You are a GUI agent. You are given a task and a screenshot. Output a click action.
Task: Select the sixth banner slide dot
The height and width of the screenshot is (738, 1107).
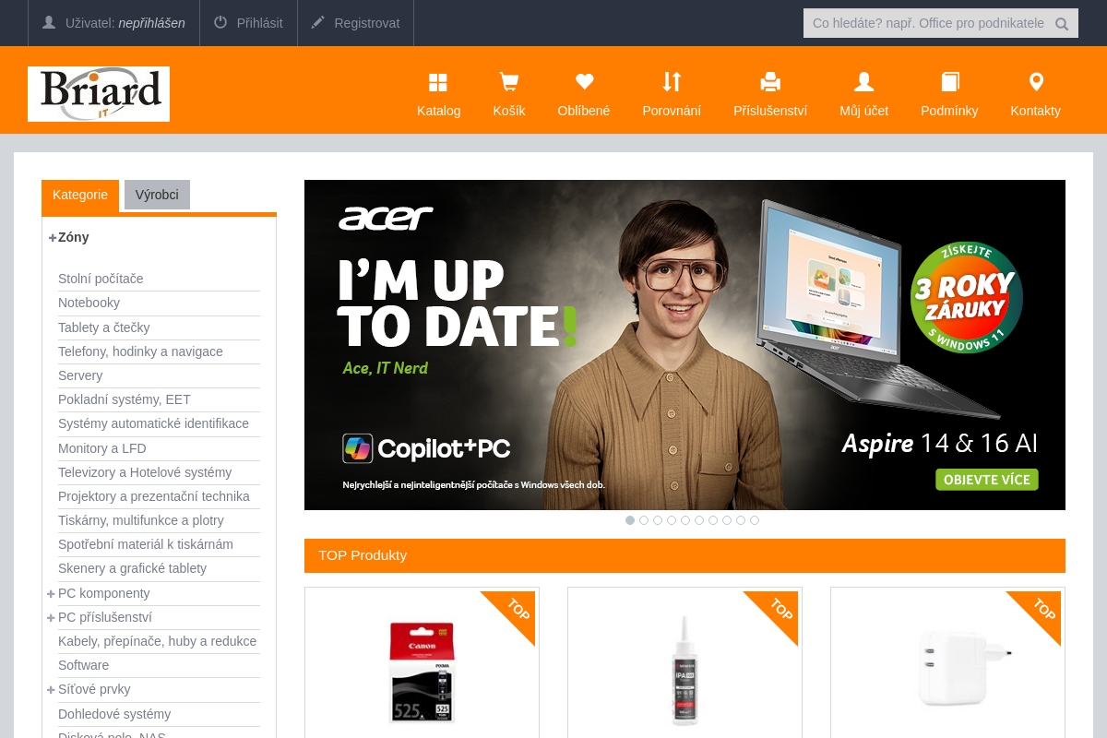pos(699,520)
